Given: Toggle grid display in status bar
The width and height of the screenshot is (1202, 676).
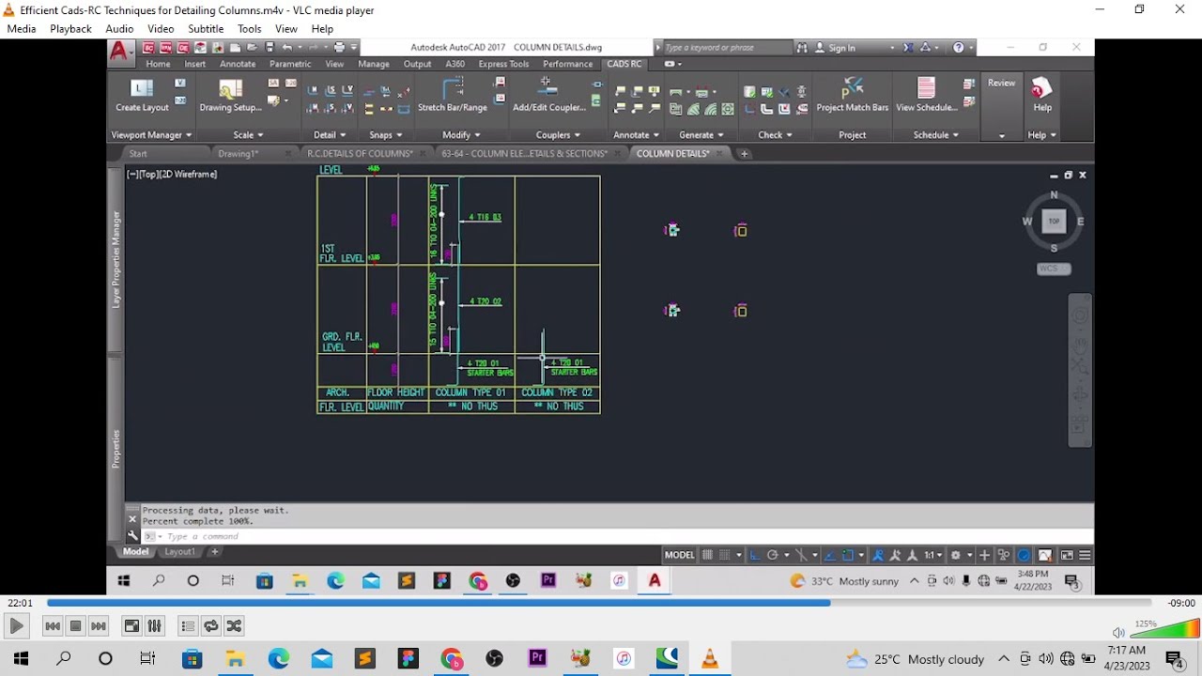Looking at the screenshot, I should click(708, 555).
